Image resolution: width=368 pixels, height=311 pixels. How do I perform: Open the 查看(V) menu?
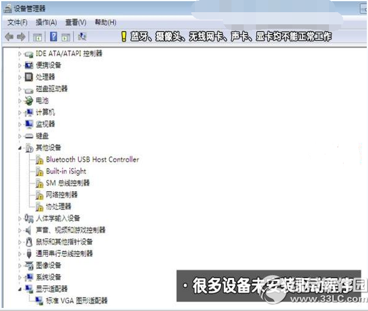[76, 23]
